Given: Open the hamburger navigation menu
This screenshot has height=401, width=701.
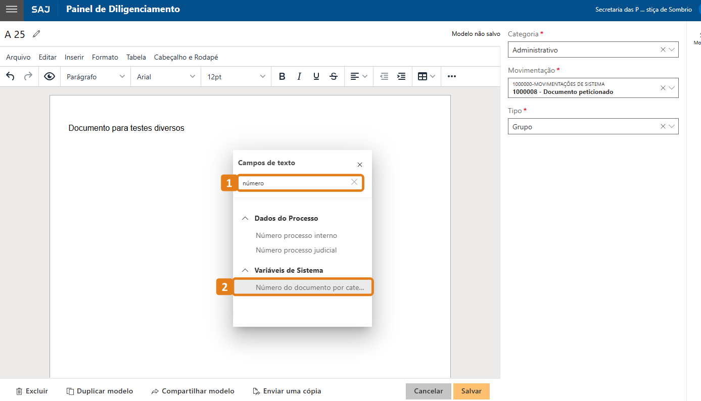Looking at the screenshot, I should click(12, 10).
